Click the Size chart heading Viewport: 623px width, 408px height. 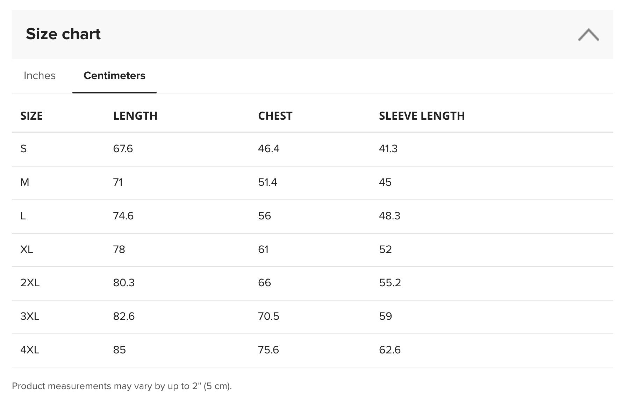[x=63, y=34]
